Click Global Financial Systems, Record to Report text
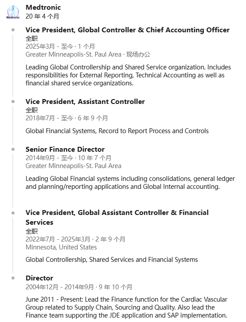 (117, 131)
